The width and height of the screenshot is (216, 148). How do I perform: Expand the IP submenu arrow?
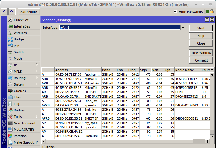pos(37,64)
